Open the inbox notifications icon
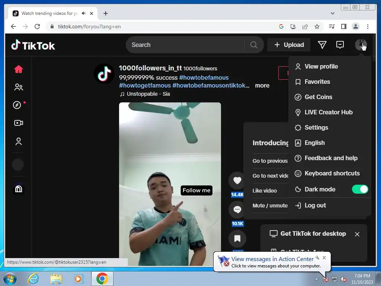The width and height of the screenshot is (381, 286). pyautogui.click(x=340, y=45)
